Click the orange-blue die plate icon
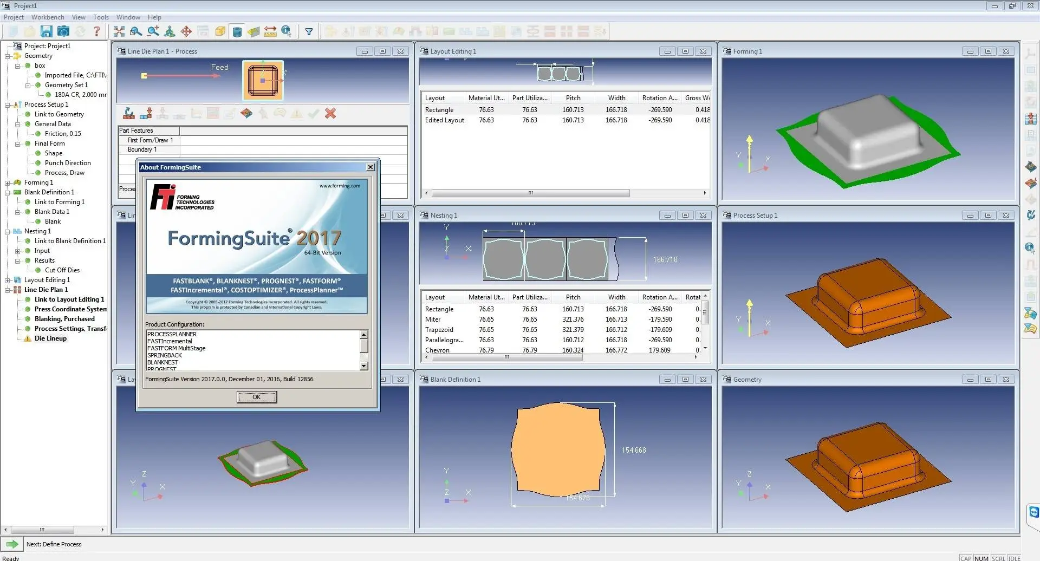 pyautogui.click(x=246, y=113)
